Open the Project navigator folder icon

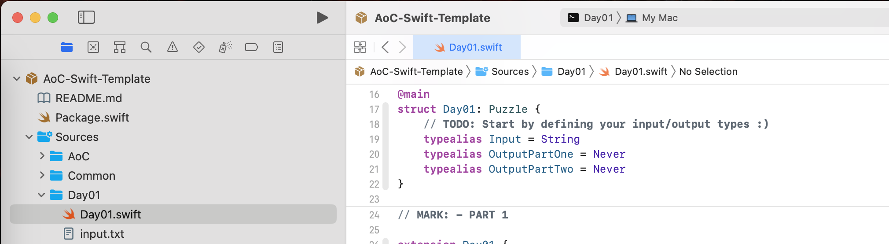(67, 47)
